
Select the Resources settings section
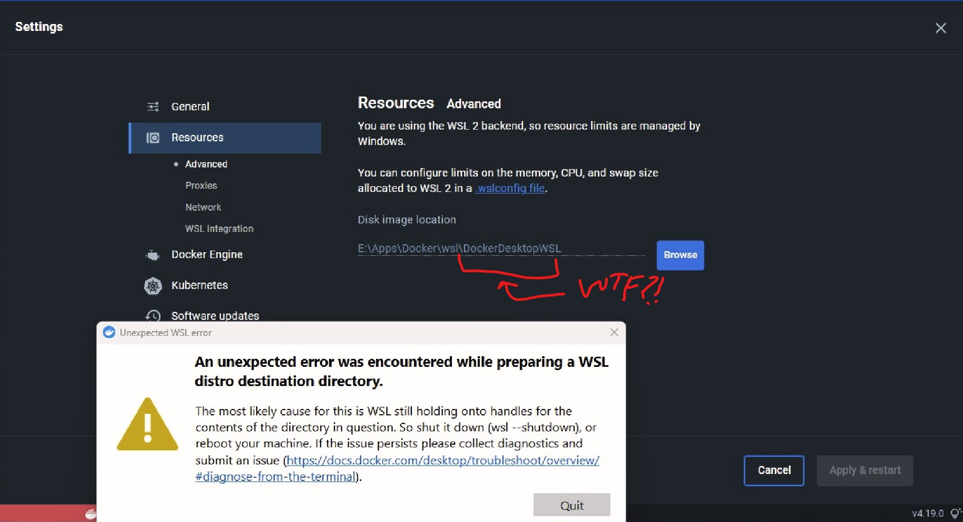click(x=225, y=138)
